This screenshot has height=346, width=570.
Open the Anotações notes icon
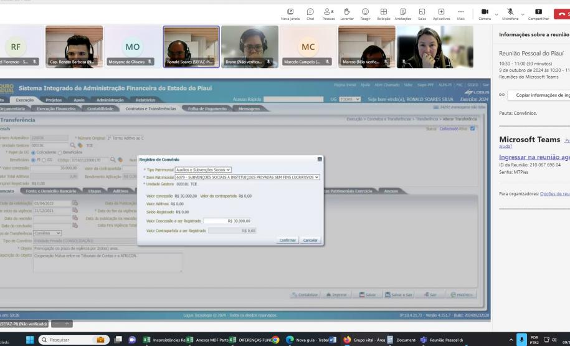pos(402,13)
